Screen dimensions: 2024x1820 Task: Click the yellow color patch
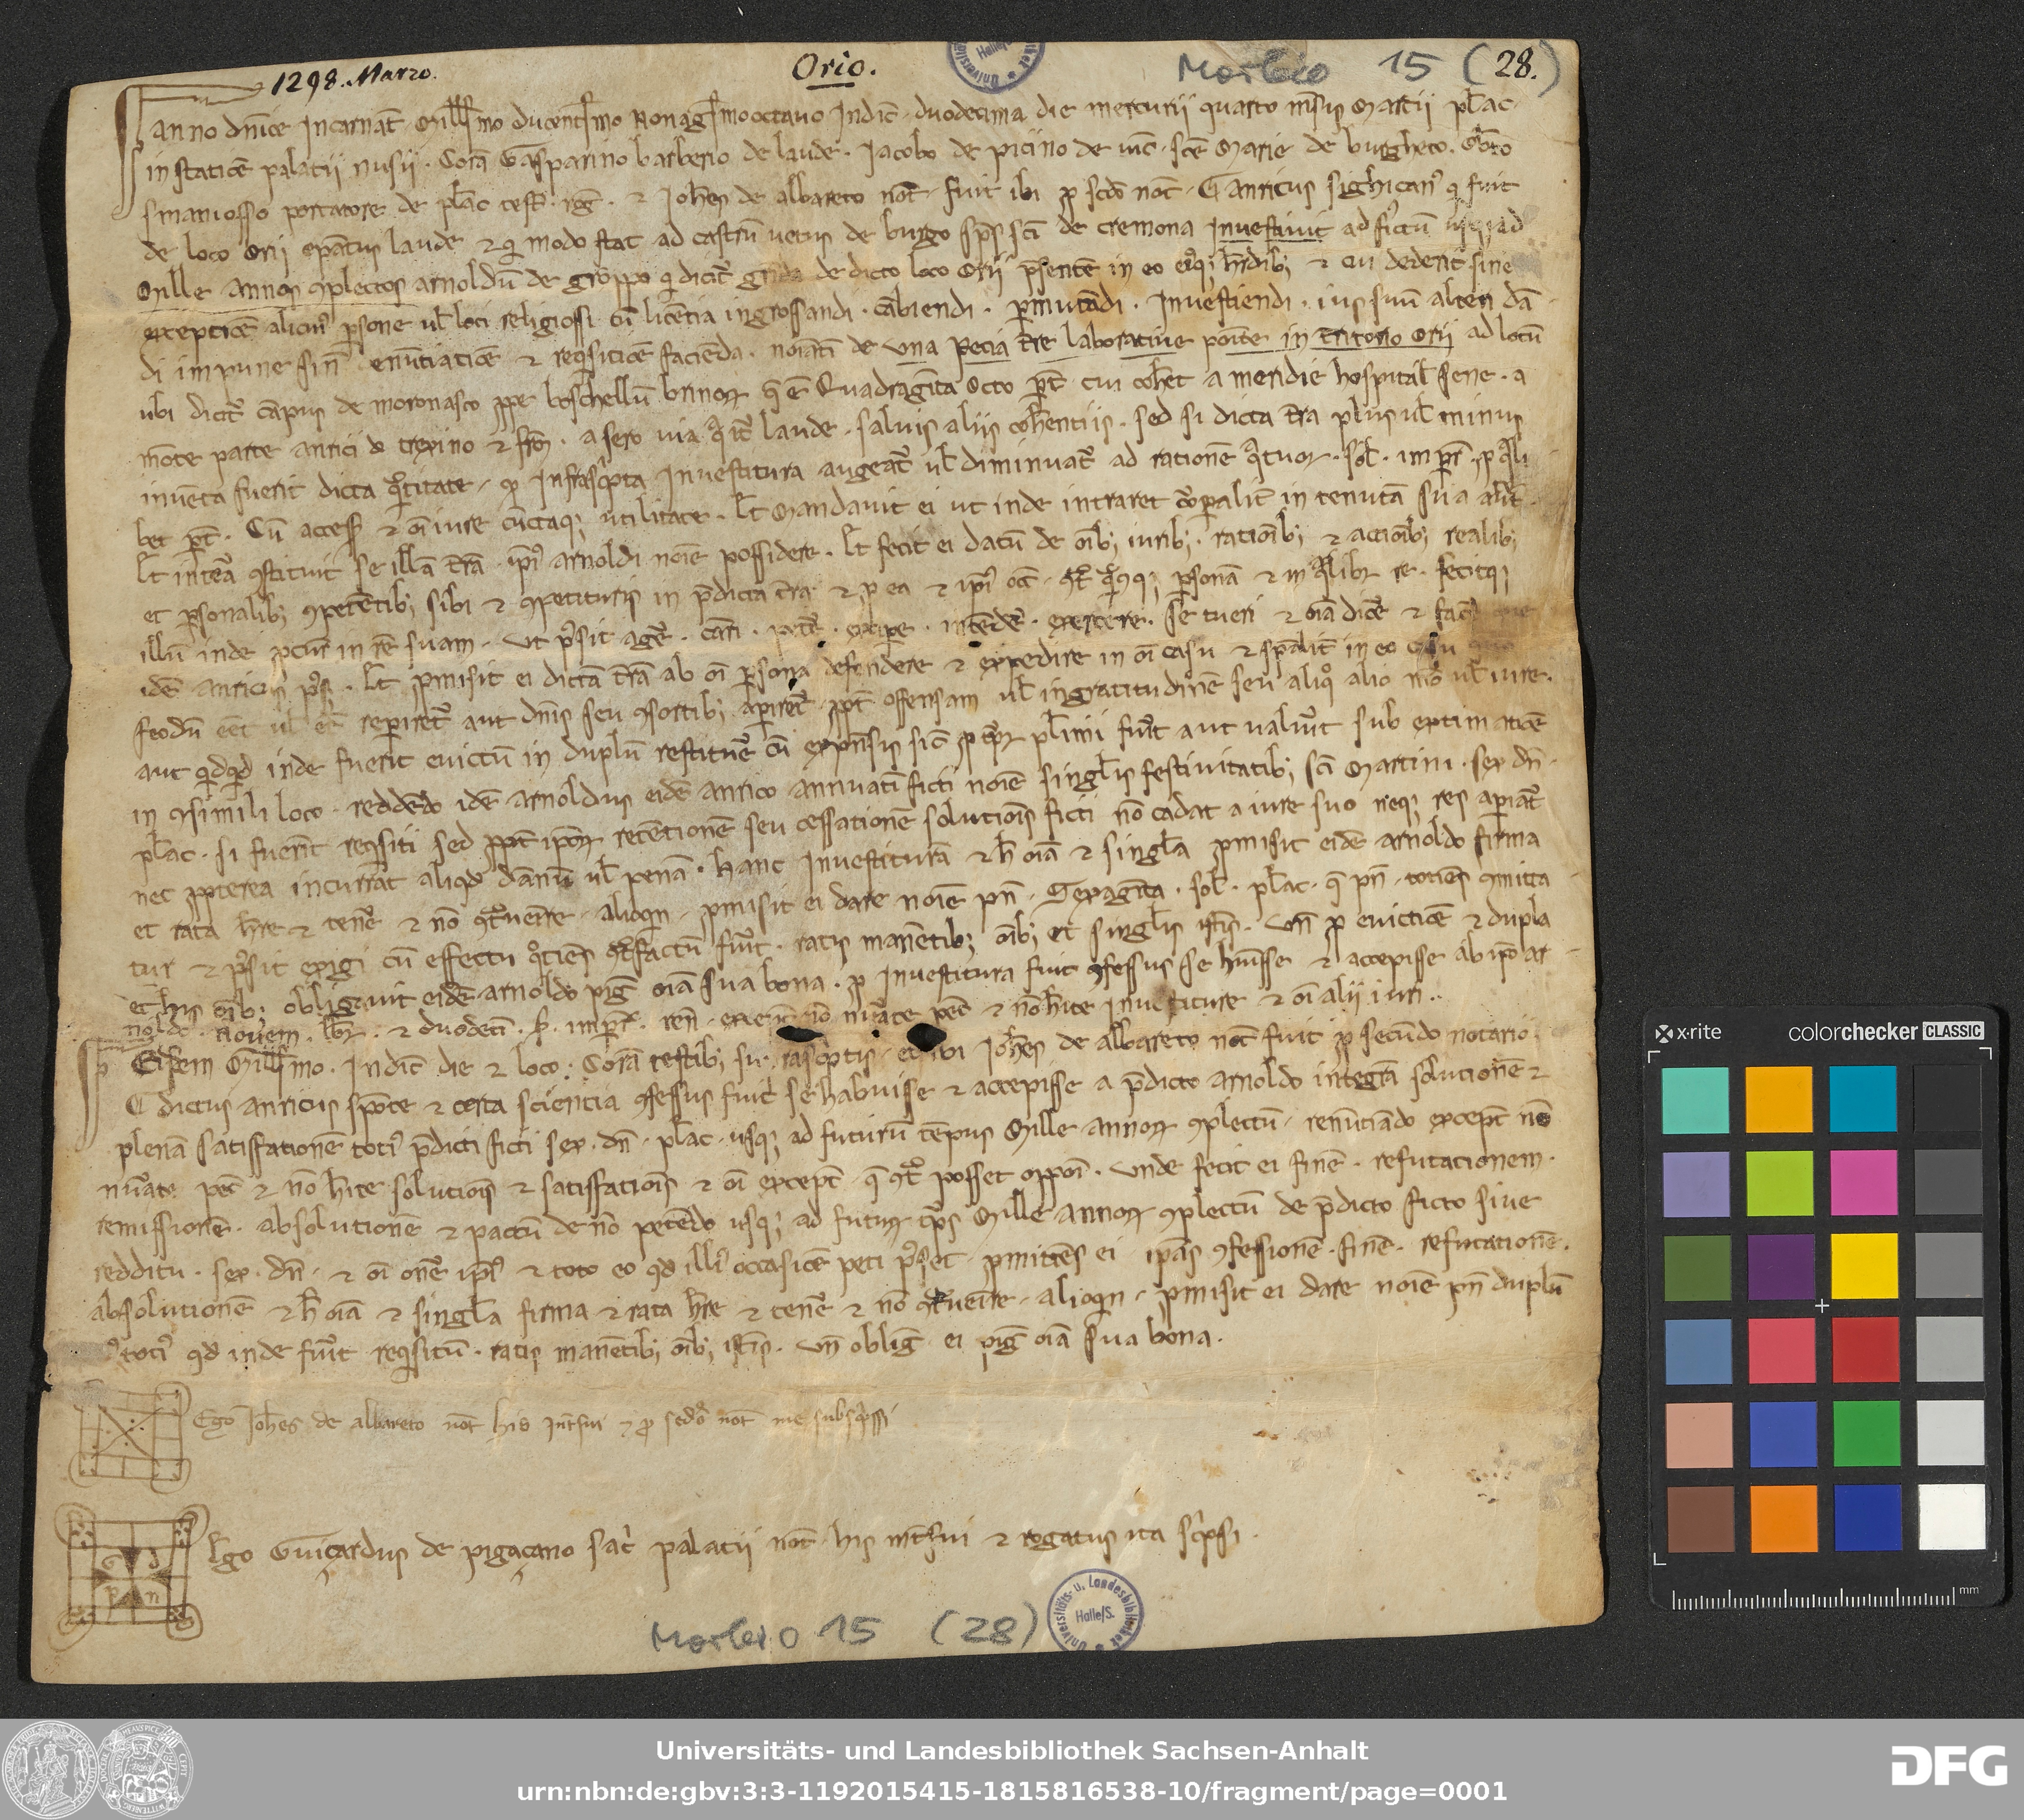coord(1865,1265)
